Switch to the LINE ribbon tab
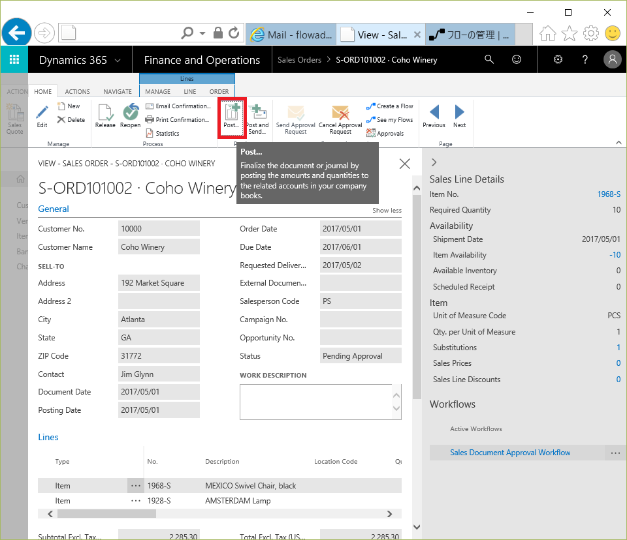Screen dimensions: 627x540 (x=190, y=91)
